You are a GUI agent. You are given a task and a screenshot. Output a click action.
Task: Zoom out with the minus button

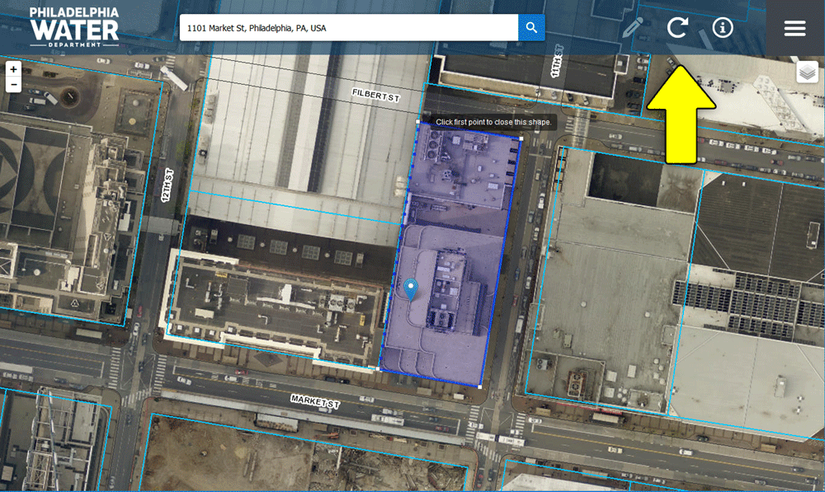[x=13, y=85]
